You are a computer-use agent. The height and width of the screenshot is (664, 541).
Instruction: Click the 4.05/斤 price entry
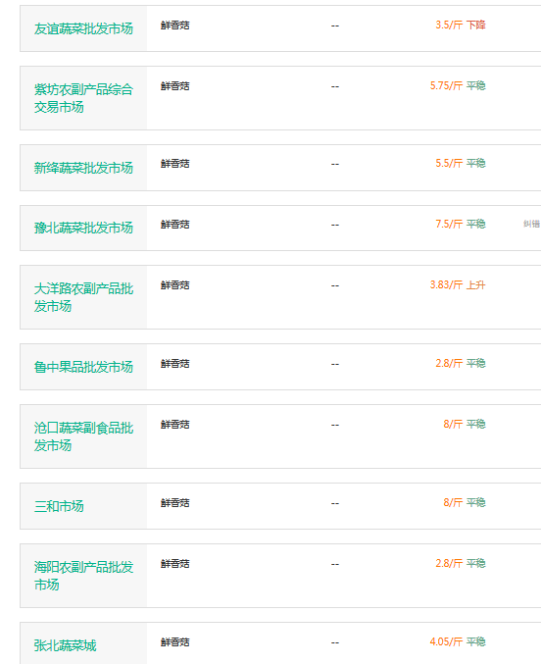[x=446, y=642]
